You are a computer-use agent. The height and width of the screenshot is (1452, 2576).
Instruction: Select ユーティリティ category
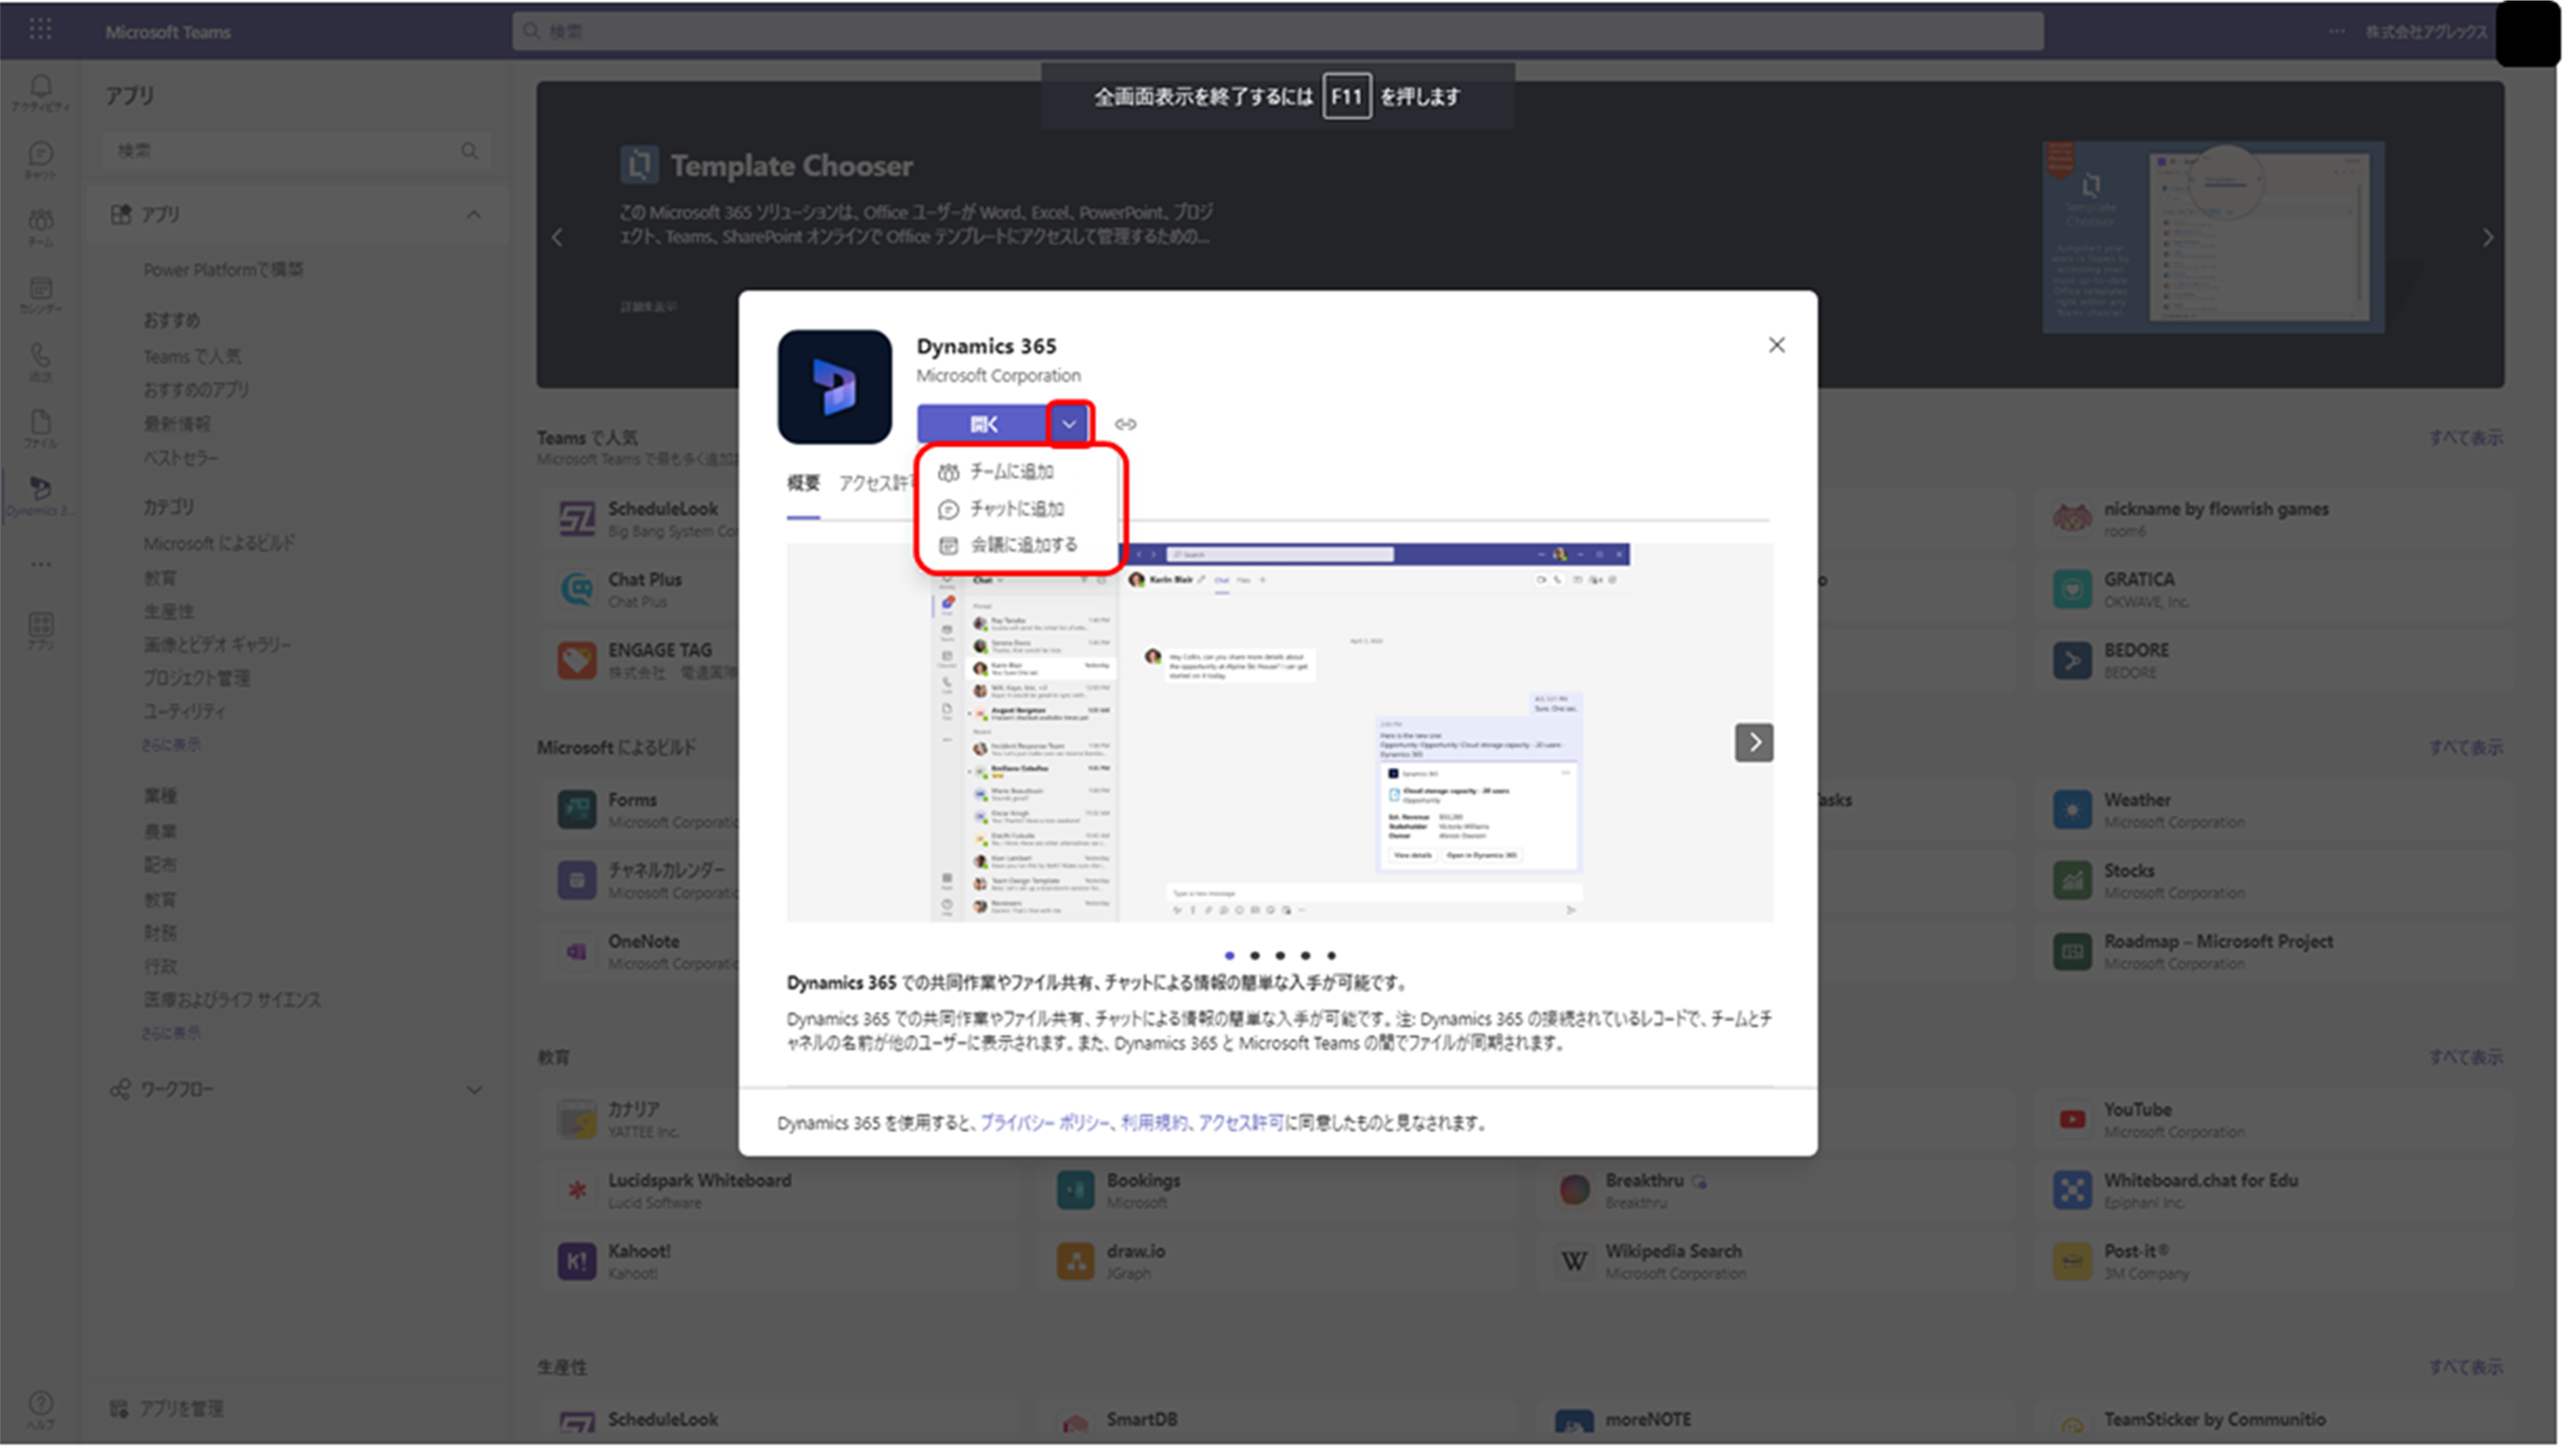point(185,712)
